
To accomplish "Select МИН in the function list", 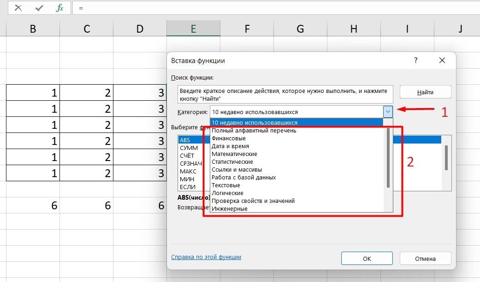I will tap(187, 179).
